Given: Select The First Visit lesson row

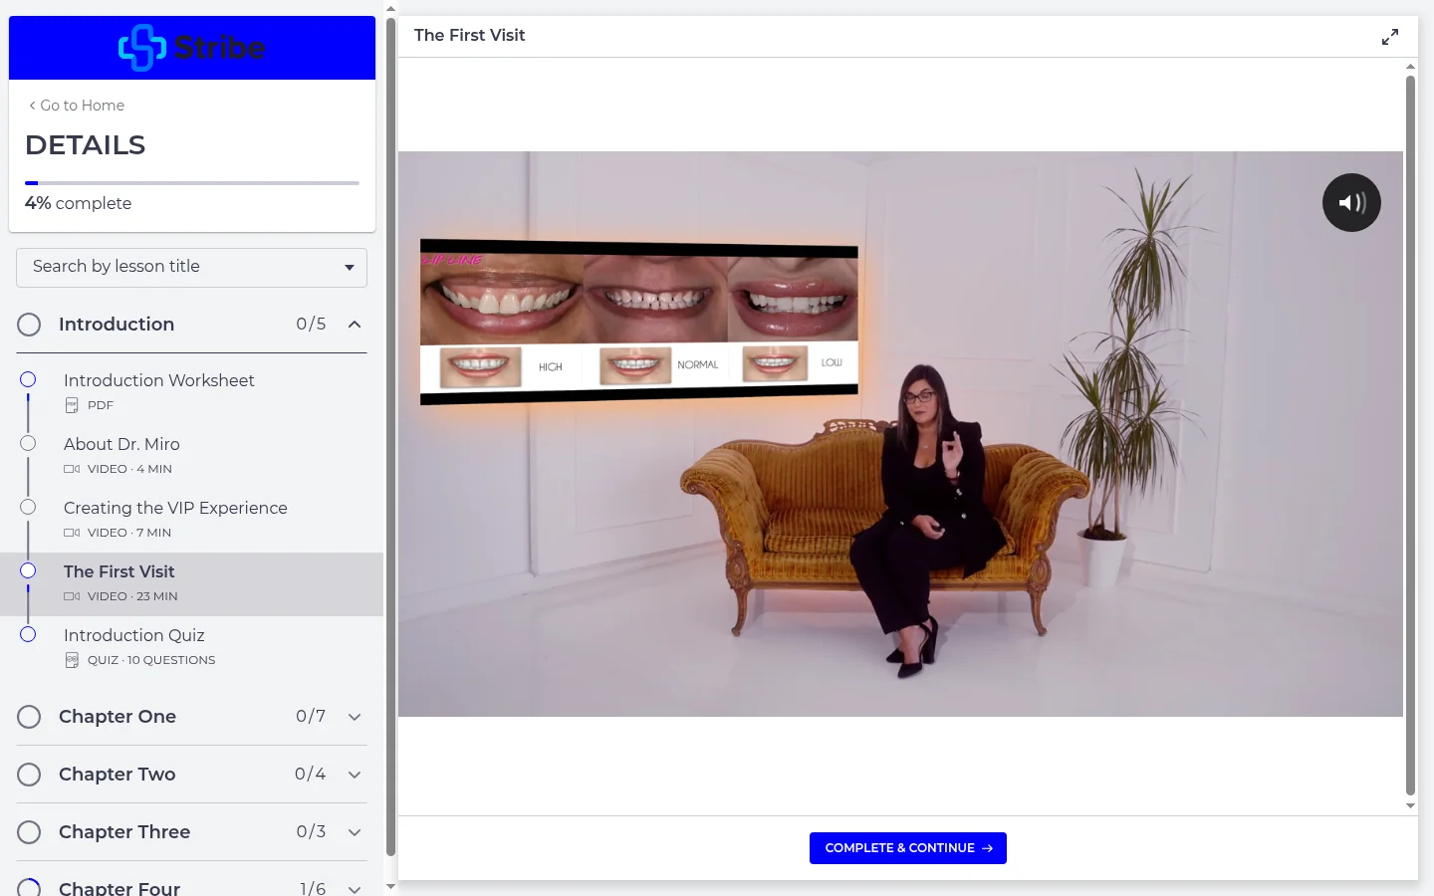Looking at the screenshot, I should tap(191, 584).
